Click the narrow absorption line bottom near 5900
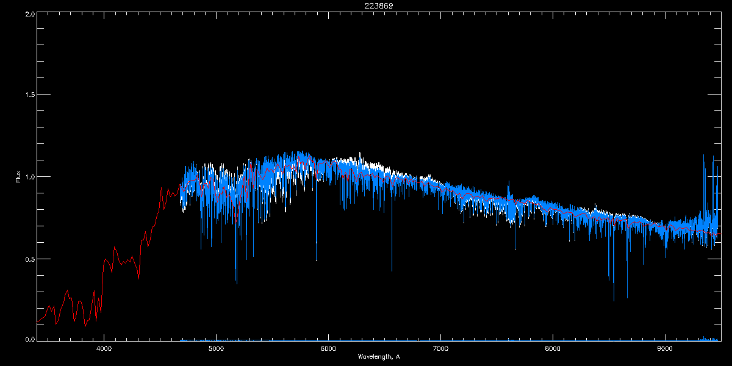 click(316, 260)
